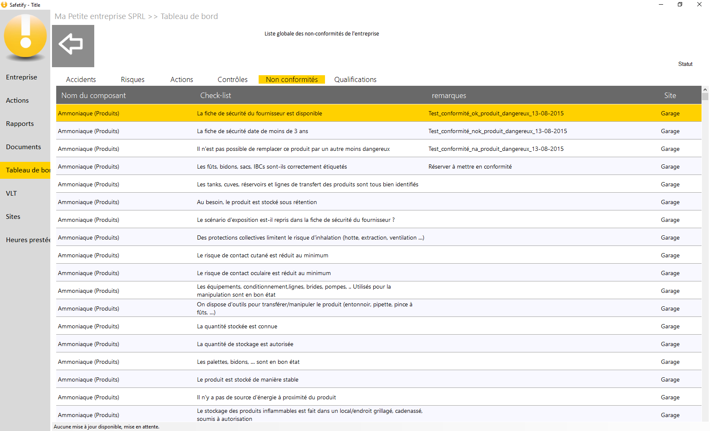710x431 pixels.
Task: Select row 'Les équipements, conditionnement,lignes, brides, pompes'
Action: tap(379, 291)
